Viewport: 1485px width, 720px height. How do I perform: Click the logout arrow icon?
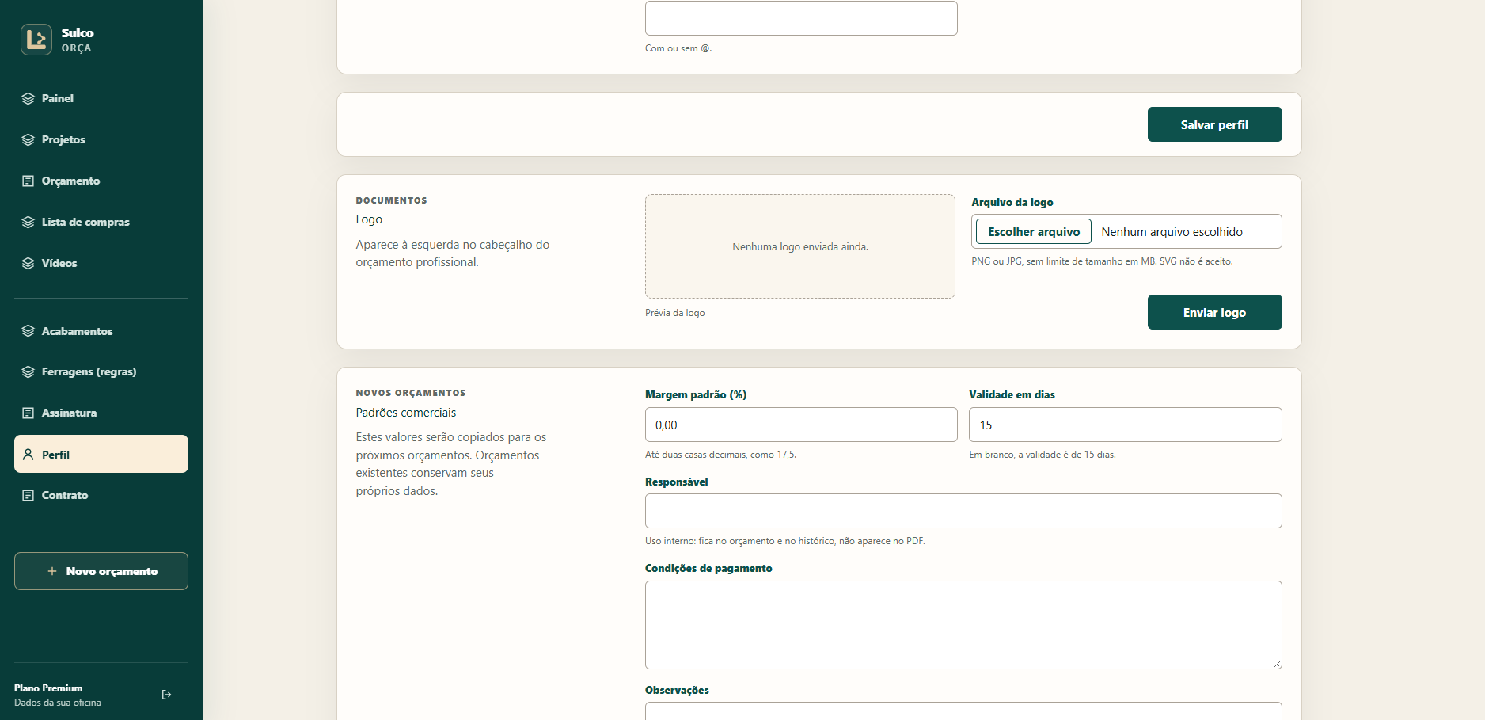coord(166,695)
